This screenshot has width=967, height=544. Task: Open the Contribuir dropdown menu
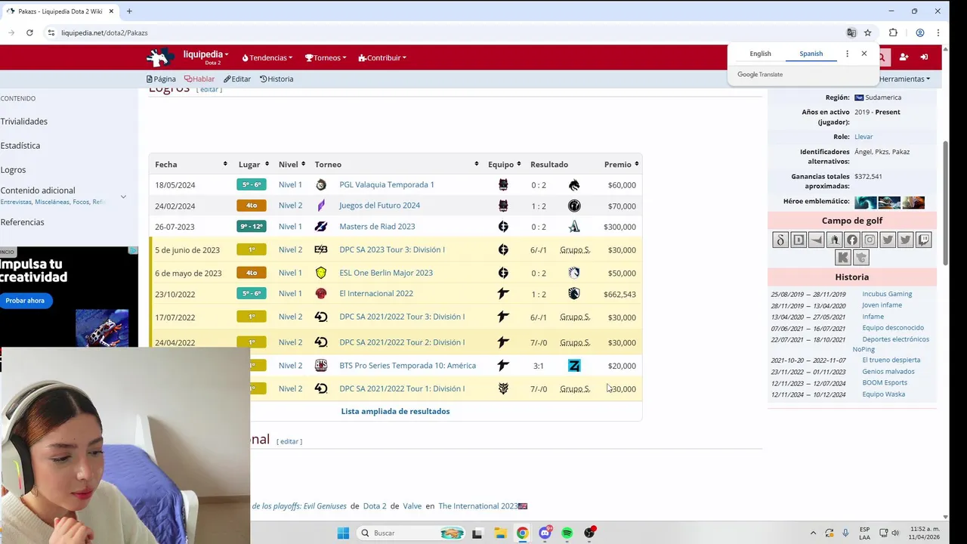[382, 57]
